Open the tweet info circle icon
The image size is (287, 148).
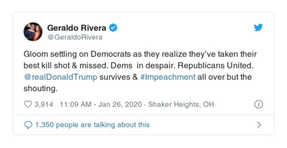(x=258, y=104)
